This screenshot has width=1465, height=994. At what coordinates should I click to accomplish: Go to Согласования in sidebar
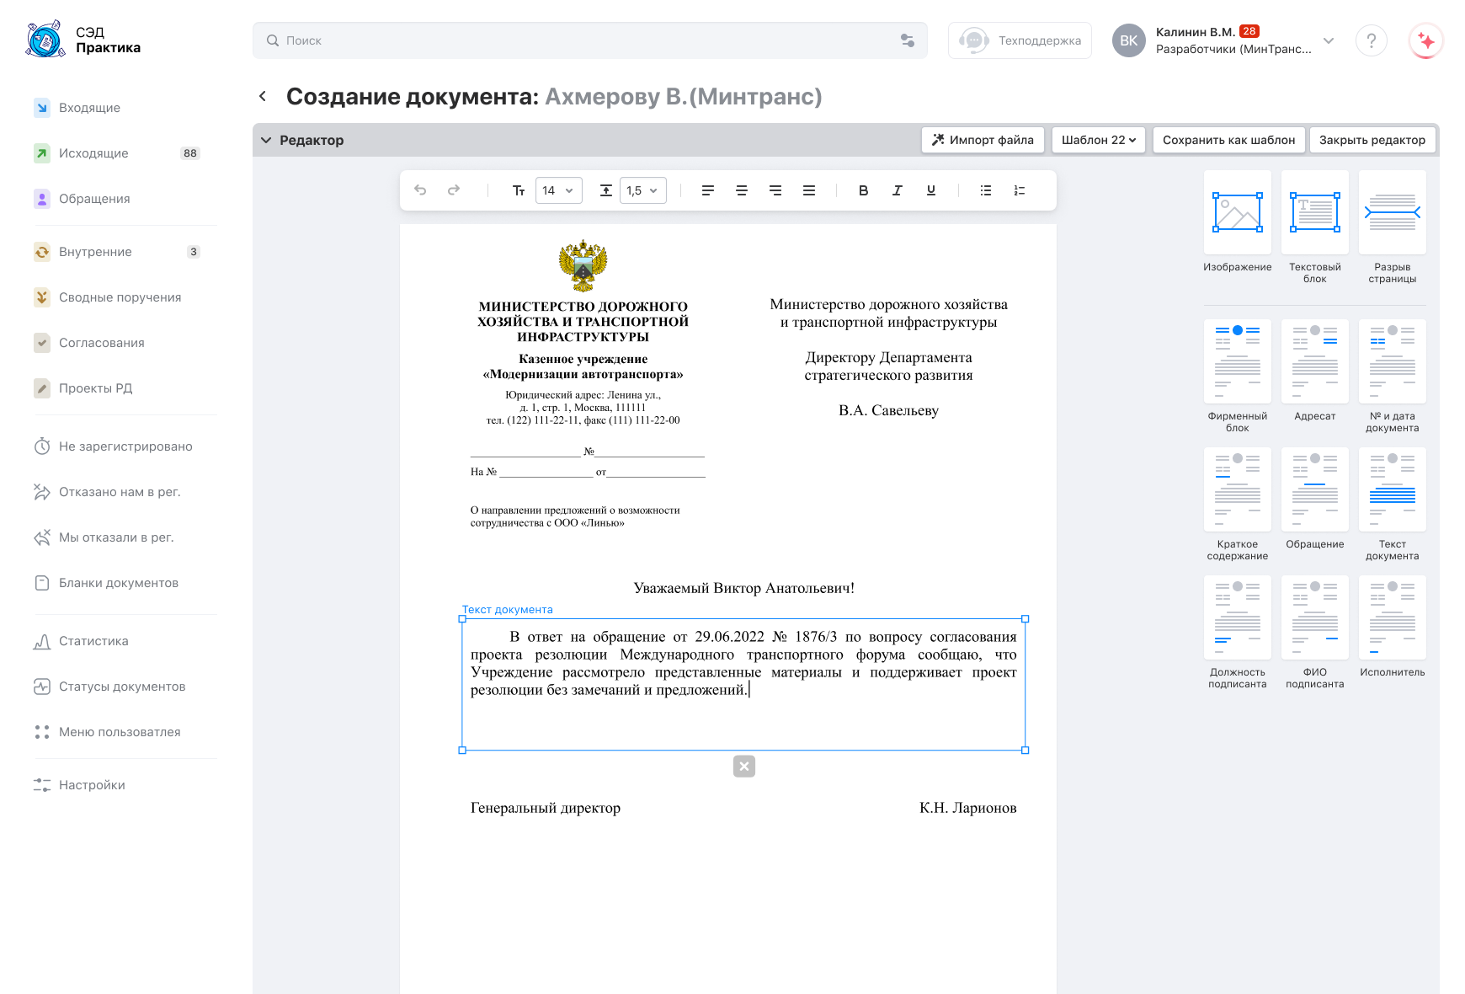(x=101, y=343)
